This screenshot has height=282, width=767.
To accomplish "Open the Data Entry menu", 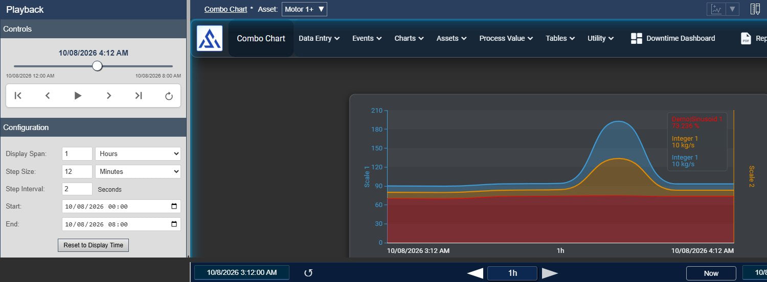I will click(x=319, y=38).
